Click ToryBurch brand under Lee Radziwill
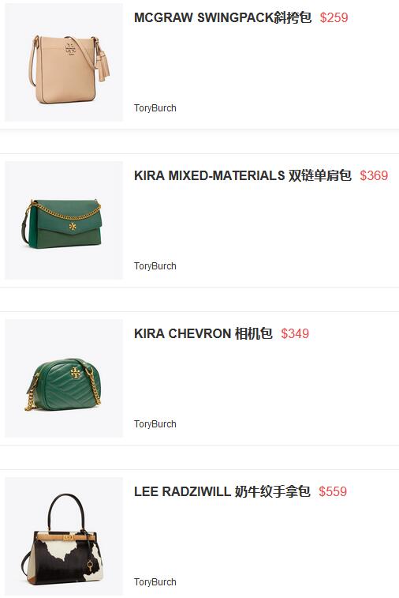 point(155,581)
